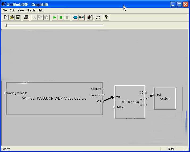Close the GraphEdit window
Screen dimensions: 190x152
point(186,5)
